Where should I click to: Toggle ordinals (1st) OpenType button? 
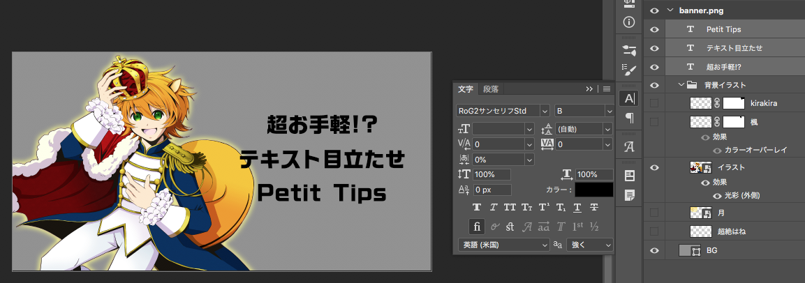577,226
